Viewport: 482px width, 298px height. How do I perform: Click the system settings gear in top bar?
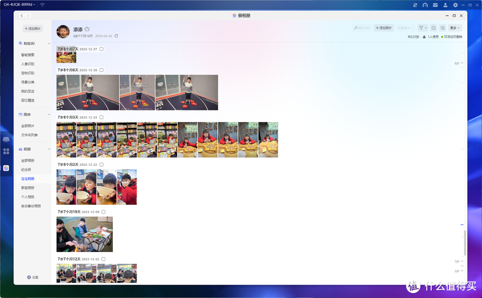pyautogui.click(x=455, y=5)
